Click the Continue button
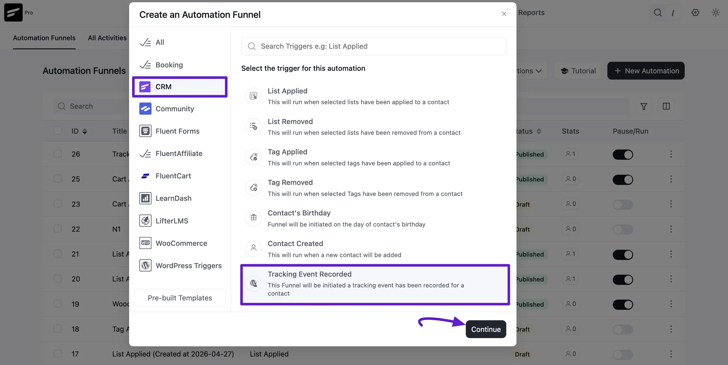Viewport: 728px width, 365px height. tap(486, 329)
